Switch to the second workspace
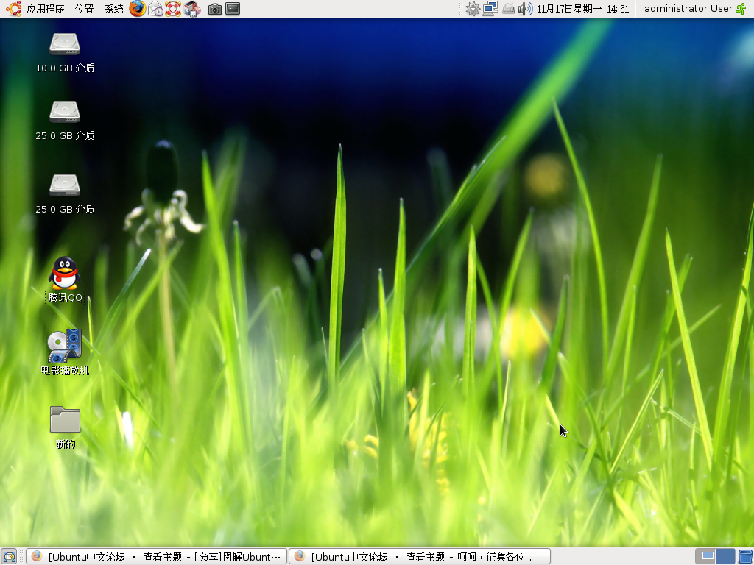Screen dimensions: 754x565 725,556
